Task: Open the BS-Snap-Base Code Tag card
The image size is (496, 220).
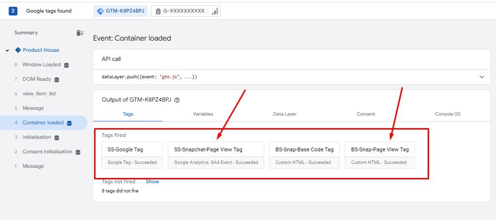Action: pyautogui.click(x=304, y=155)
